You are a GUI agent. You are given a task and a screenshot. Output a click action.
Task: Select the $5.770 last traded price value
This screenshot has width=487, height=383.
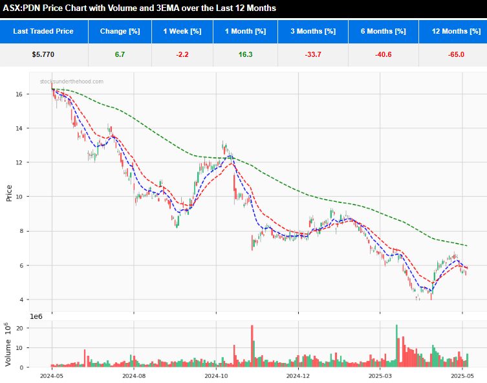point(43,55)
